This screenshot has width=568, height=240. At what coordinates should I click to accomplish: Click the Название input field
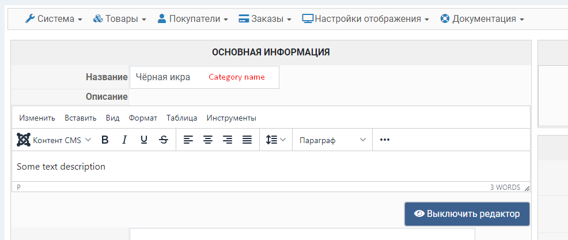204,77
